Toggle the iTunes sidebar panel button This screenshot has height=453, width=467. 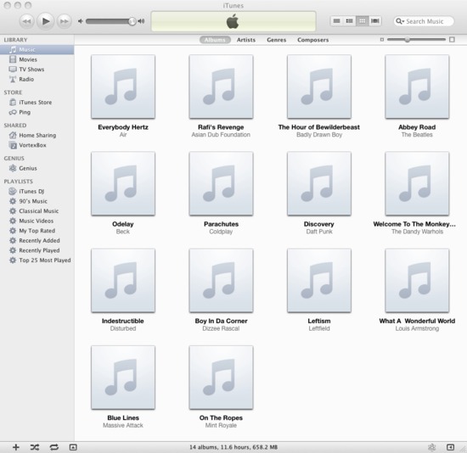pyautogui.click(x=450, y=447)
